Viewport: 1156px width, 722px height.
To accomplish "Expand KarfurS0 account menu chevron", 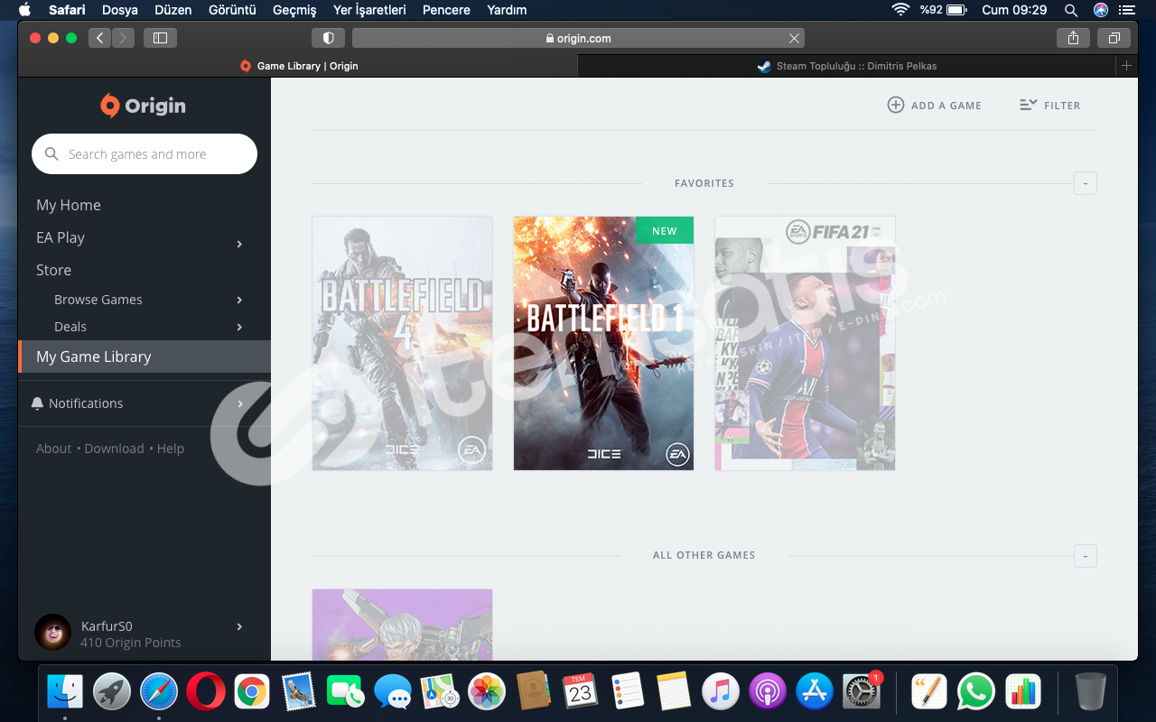I will (x=239, y=626).
